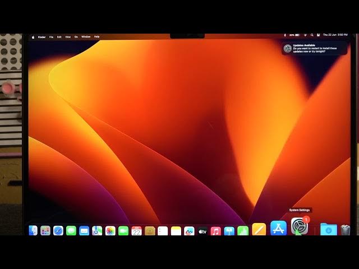Open the Downloads folder in the Dock
359x269 pixels.
[329, 229]
